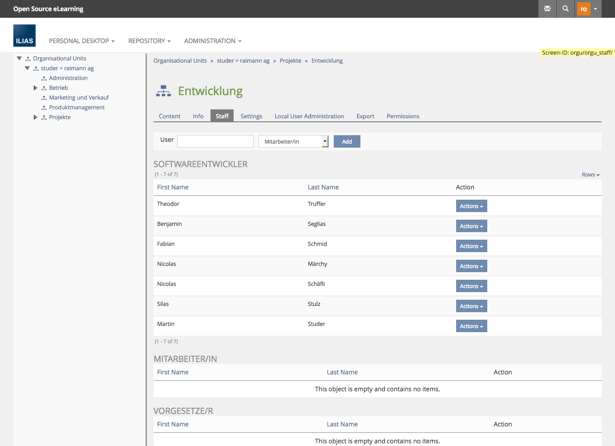
Task: Click the Add button
Action: coord(347,141)
